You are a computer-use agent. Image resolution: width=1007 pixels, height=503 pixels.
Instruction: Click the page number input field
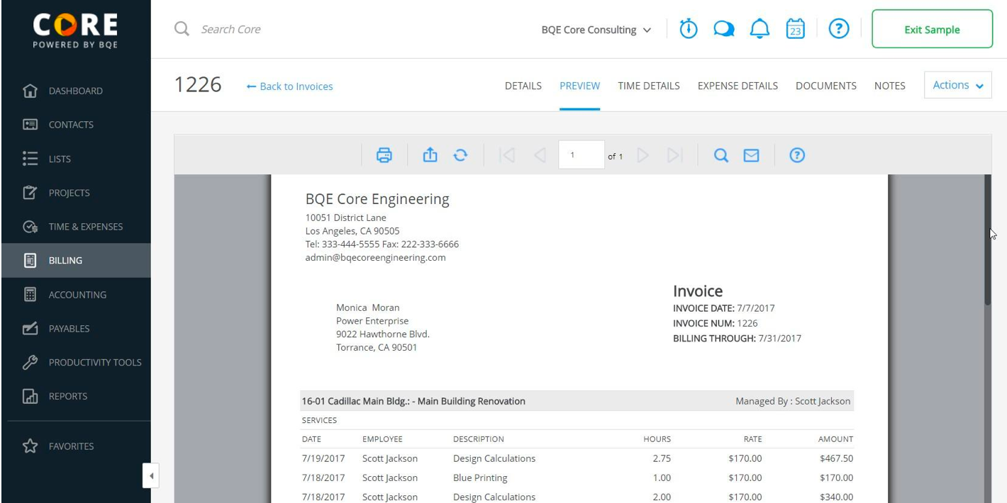point(581,155)
